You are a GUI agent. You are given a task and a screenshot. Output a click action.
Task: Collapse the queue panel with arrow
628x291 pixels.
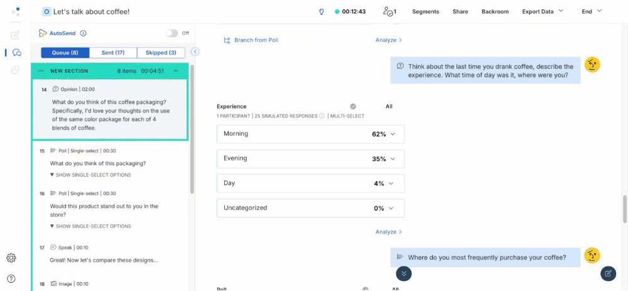tap(195, 52)
